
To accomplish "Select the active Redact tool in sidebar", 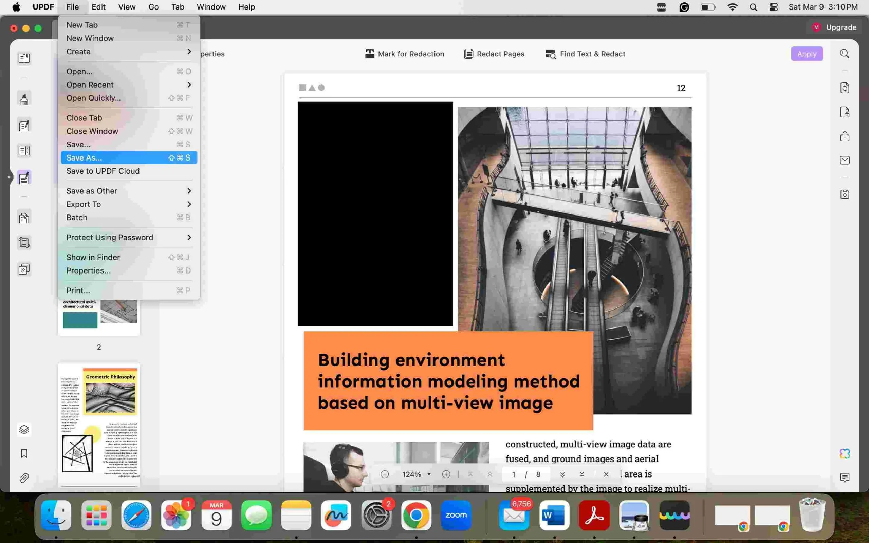I will click(24, 177).
